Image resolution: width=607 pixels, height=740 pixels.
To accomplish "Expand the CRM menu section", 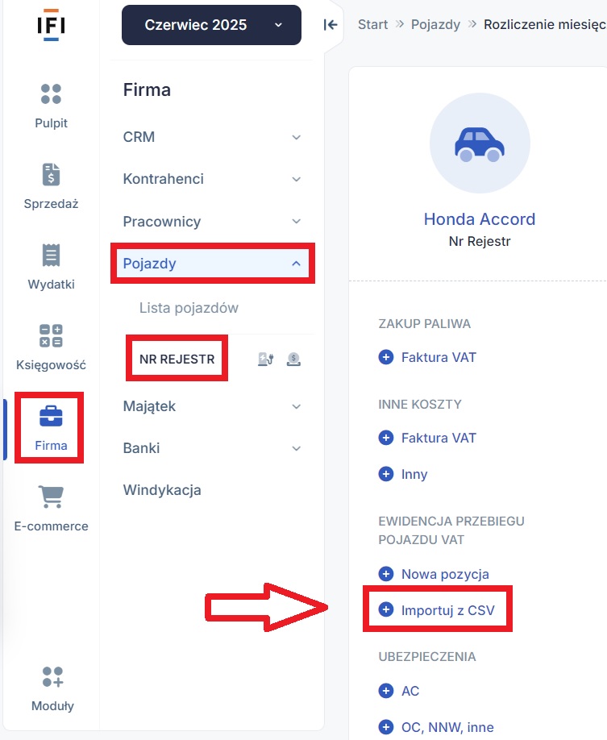I will (212, 137).
